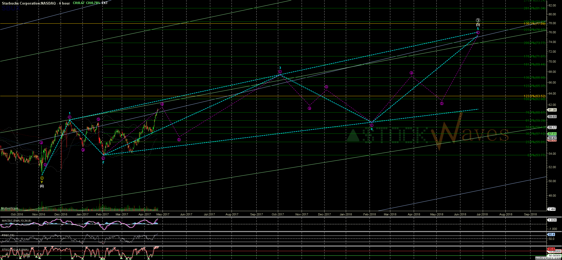Image resolution: width=562 pixels, height=260 pixels.
Task: Click the cyan wave 1 label
Action: pyautogui.click(x=70, y=113)
